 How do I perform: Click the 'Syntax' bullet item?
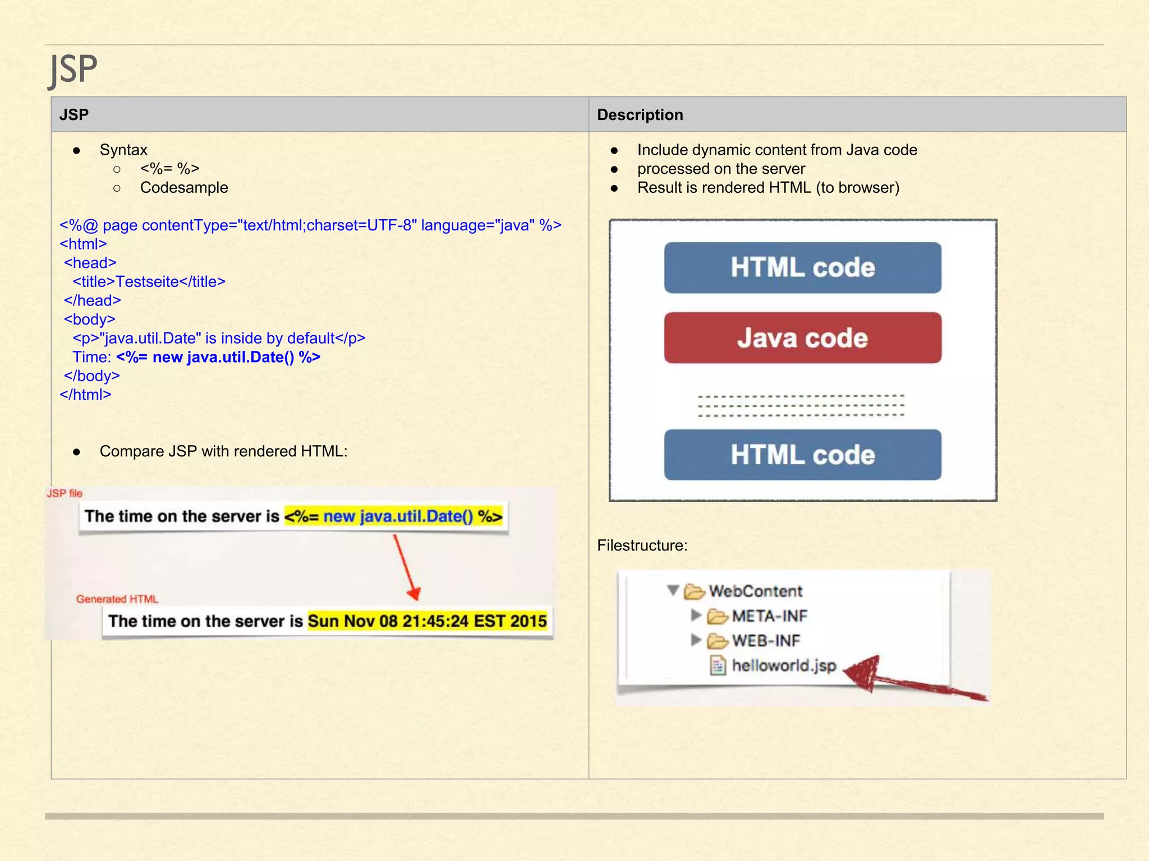click(x=123, y=150)
